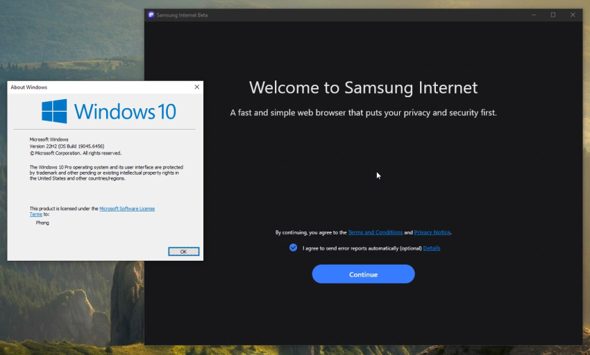Maximize the Samsung Internet Beta window
This screenshot has width=590, height=355.
(x=553, y=15)
